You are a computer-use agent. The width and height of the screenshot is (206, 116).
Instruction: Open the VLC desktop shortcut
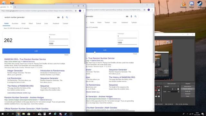click(x=183, y=4)
